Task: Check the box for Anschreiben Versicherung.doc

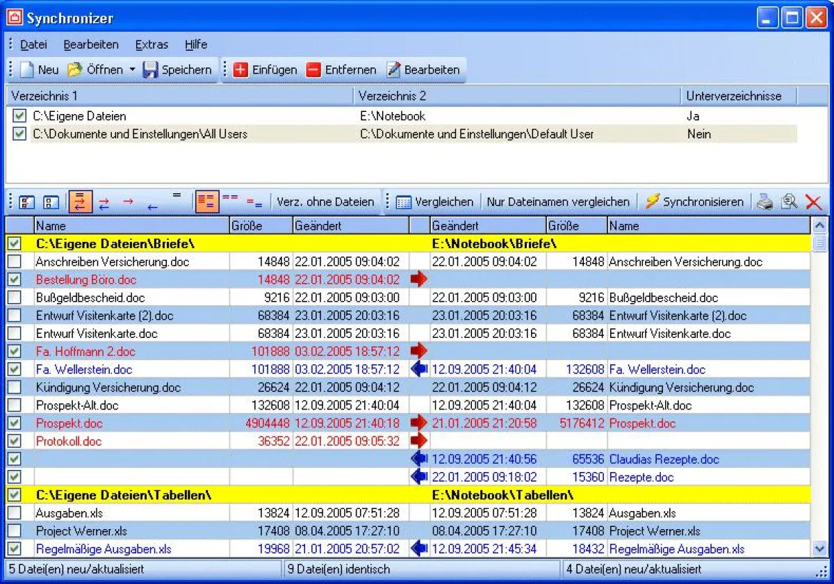Action: [x=14, y=262]
